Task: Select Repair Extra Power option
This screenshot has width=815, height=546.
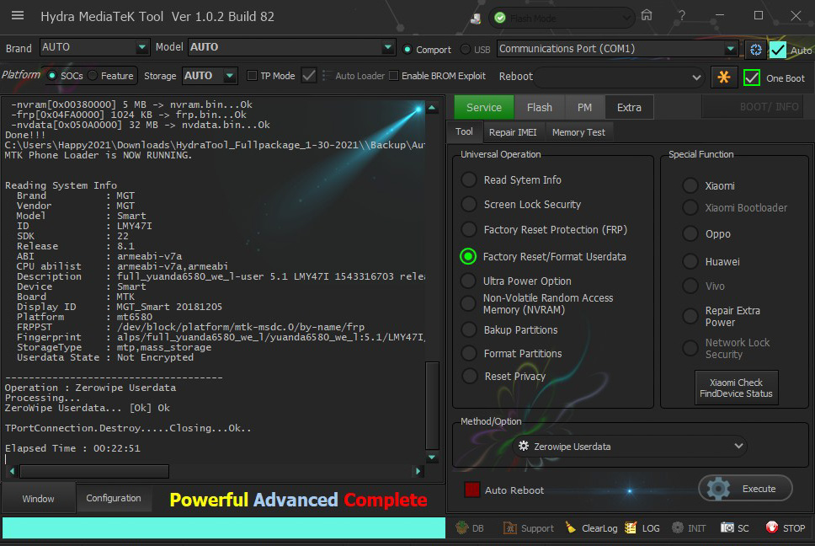Action: 690,316
